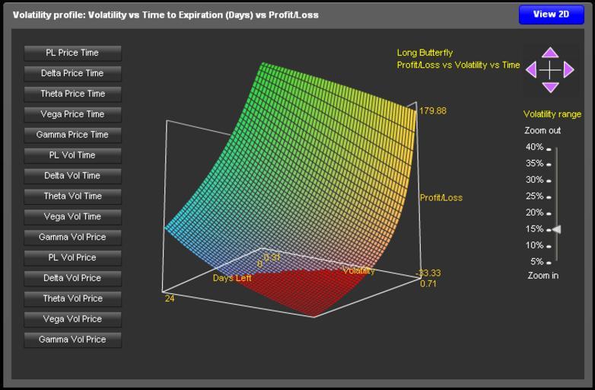
Task: Choose Vega Vol Time chart
Action: [72, 217]
